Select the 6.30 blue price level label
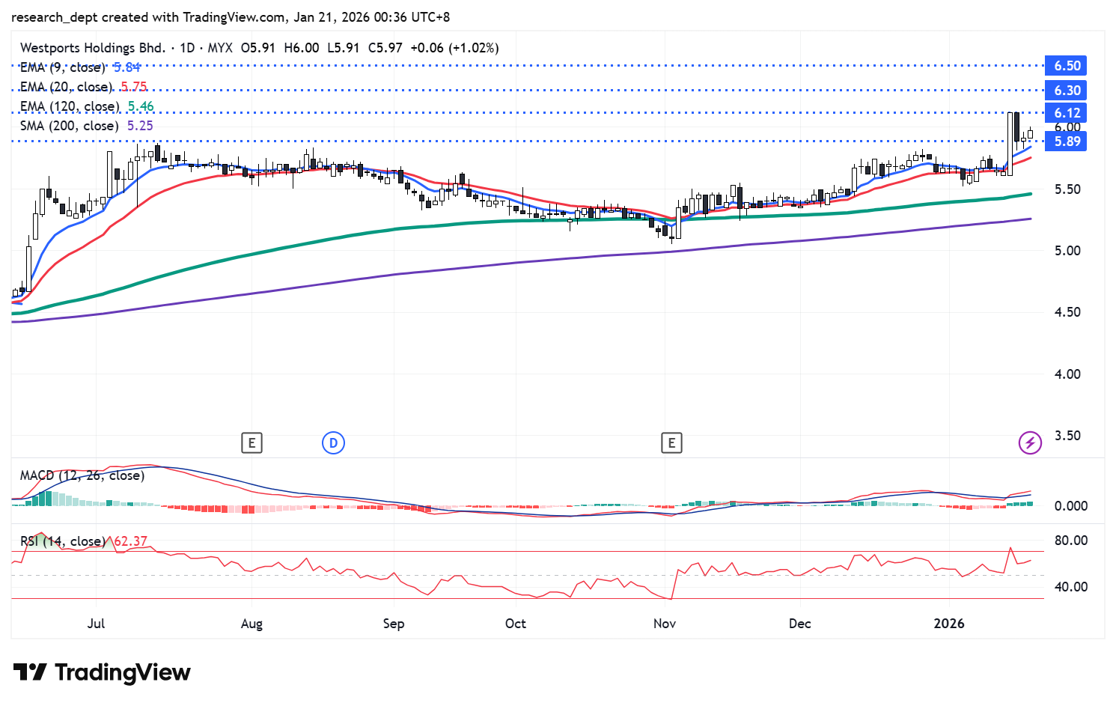 1067,91
